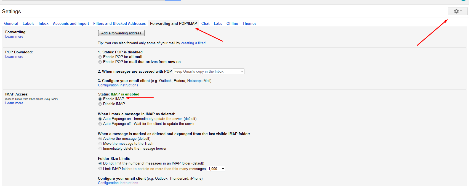Click Add a forwarding address button
469x186 pixels.
click(x=121, y=33)
